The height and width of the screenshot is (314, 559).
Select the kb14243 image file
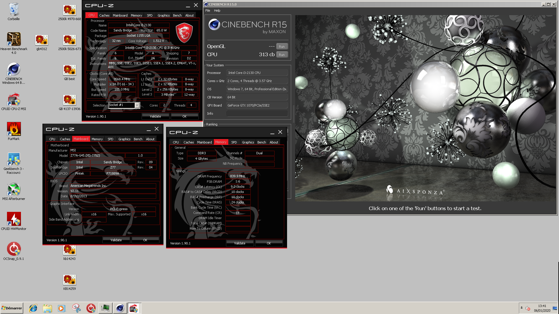click(70, 253)
